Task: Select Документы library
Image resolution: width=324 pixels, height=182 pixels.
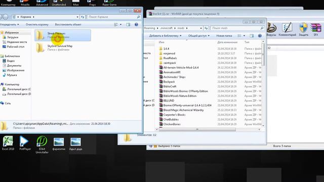Action: tap(14, 66)
